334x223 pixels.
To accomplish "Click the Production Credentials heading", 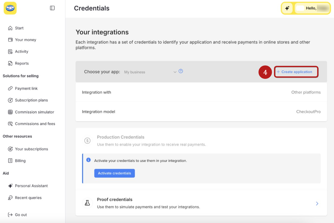I will pyautogui.click(x=121, y=137).
